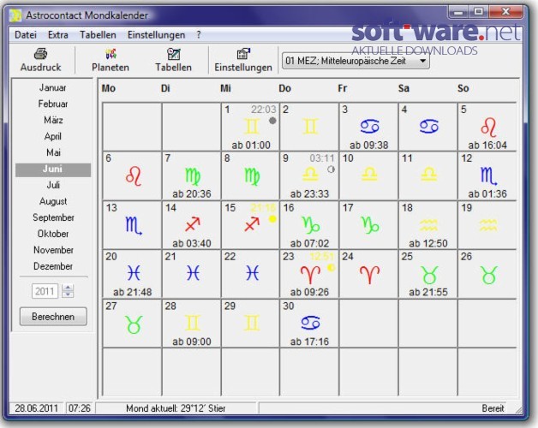Open the Einstellungen menu
Viewport: 538px width, 428px height.
(156, 35)
